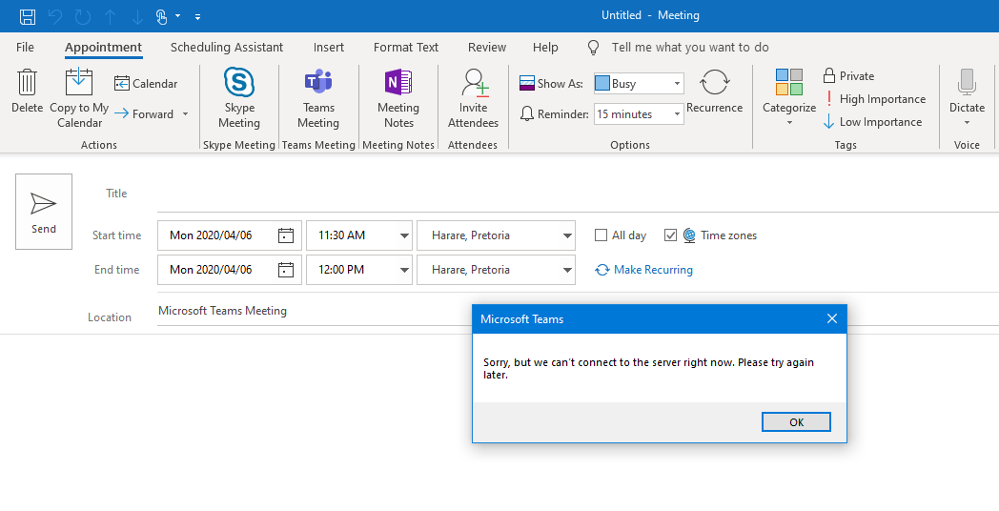Close the Microsoft Teams error dialog
The image size is (999, 511).
(x=832, y=318)
